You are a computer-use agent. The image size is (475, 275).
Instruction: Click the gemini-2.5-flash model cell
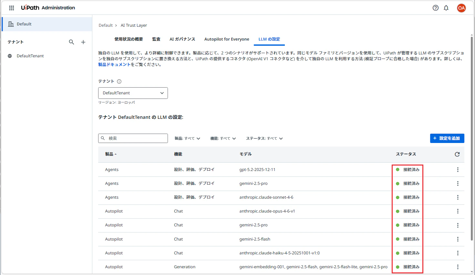[255, 239]
